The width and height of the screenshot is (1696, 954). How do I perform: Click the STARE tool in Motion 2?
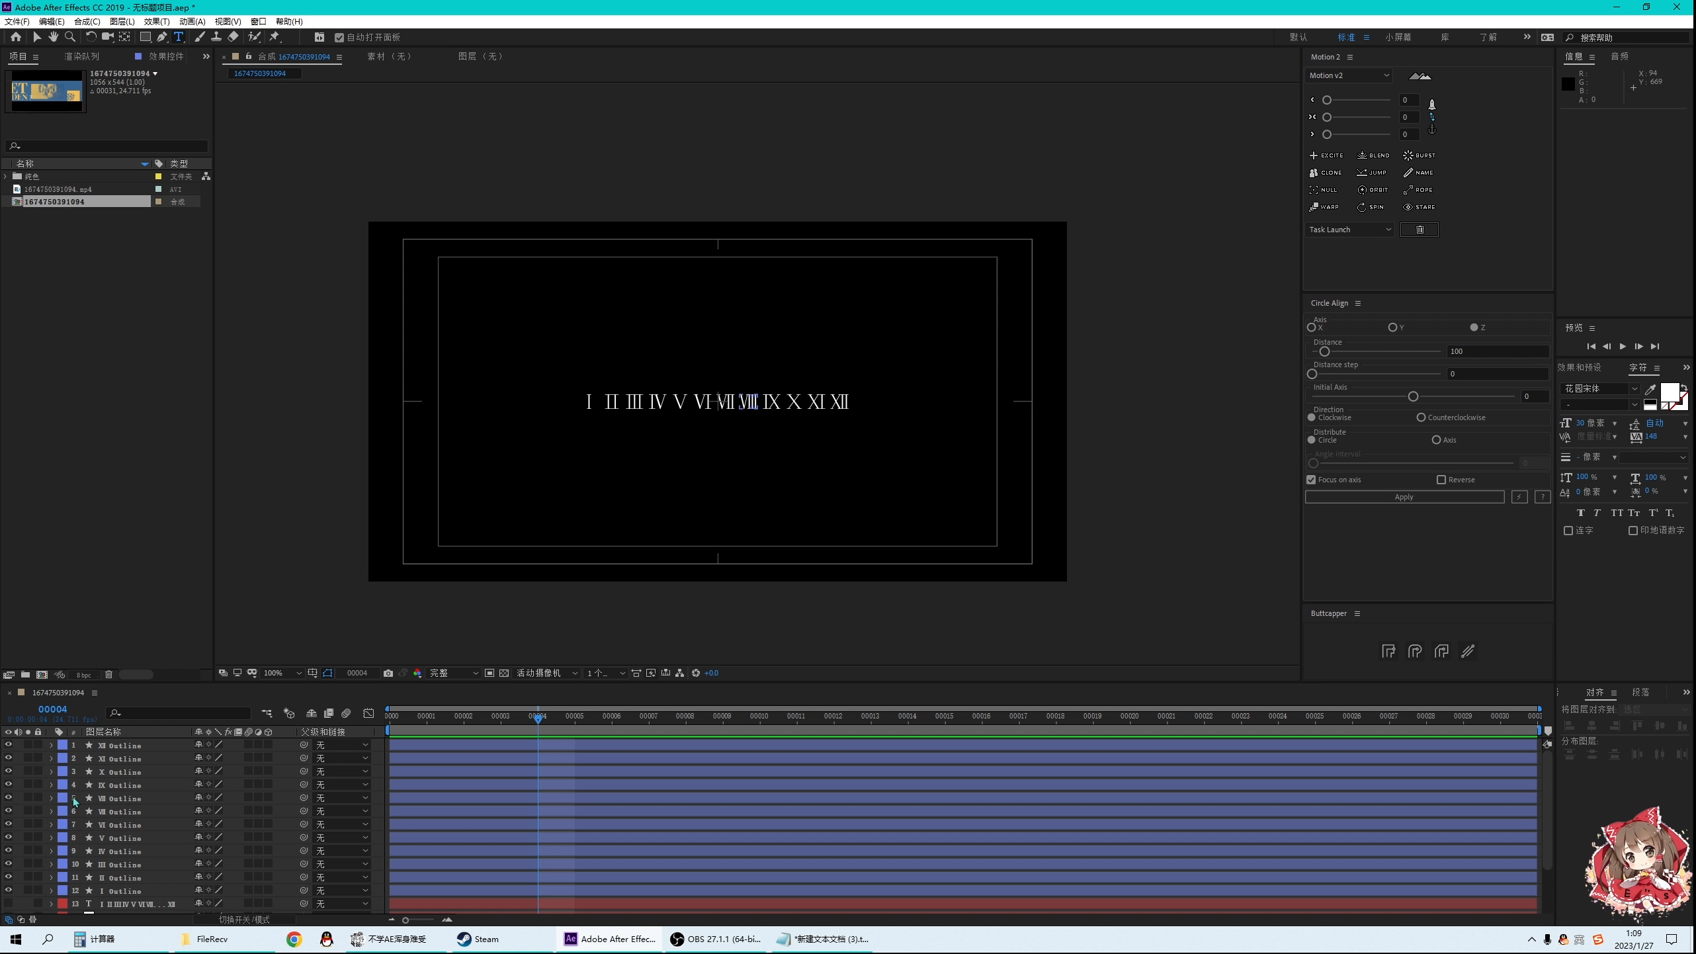[x=1420, y=207]
